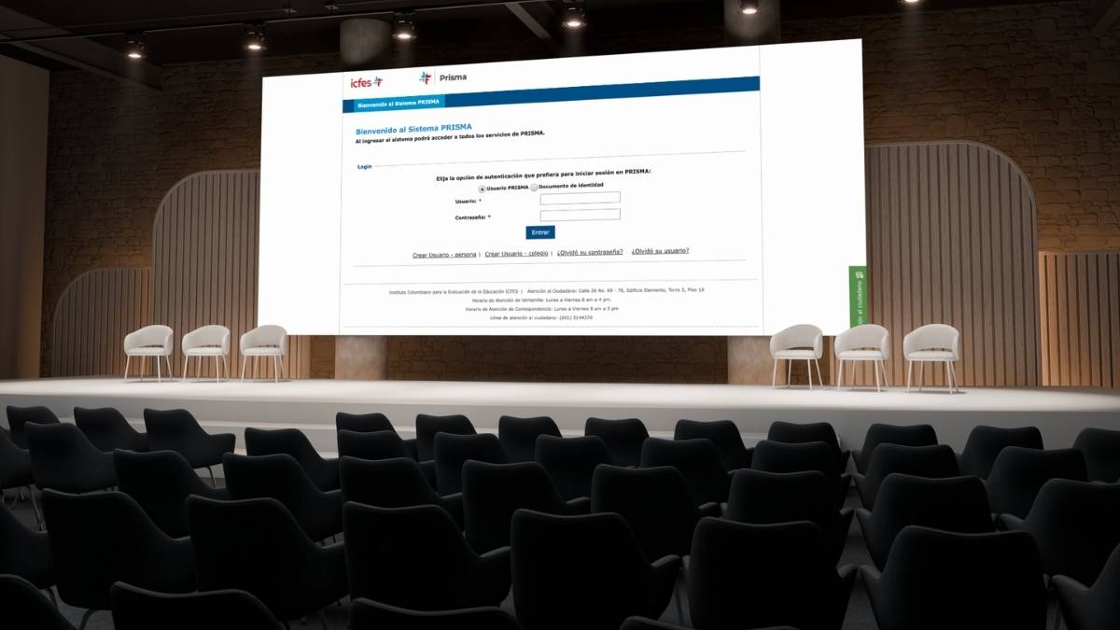This screenshot has height=630, width=1120.
Task: Focus the Usuario text input box
Action: pyautogui.click(x=580, y=198)
